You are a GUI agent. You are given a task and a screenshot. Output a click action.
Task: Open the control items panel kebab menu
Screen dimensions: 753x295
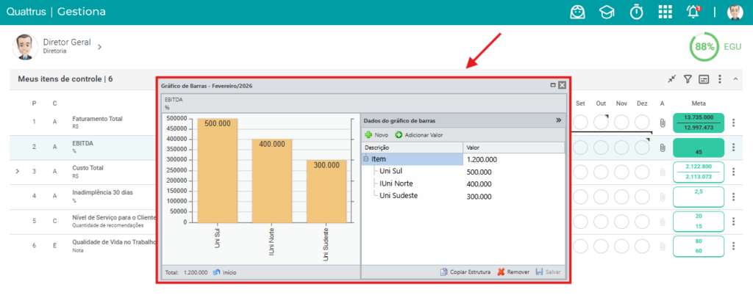pos(719,79)
